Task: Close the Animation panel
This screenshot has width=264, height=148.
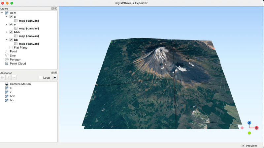Action: [56, 73]
